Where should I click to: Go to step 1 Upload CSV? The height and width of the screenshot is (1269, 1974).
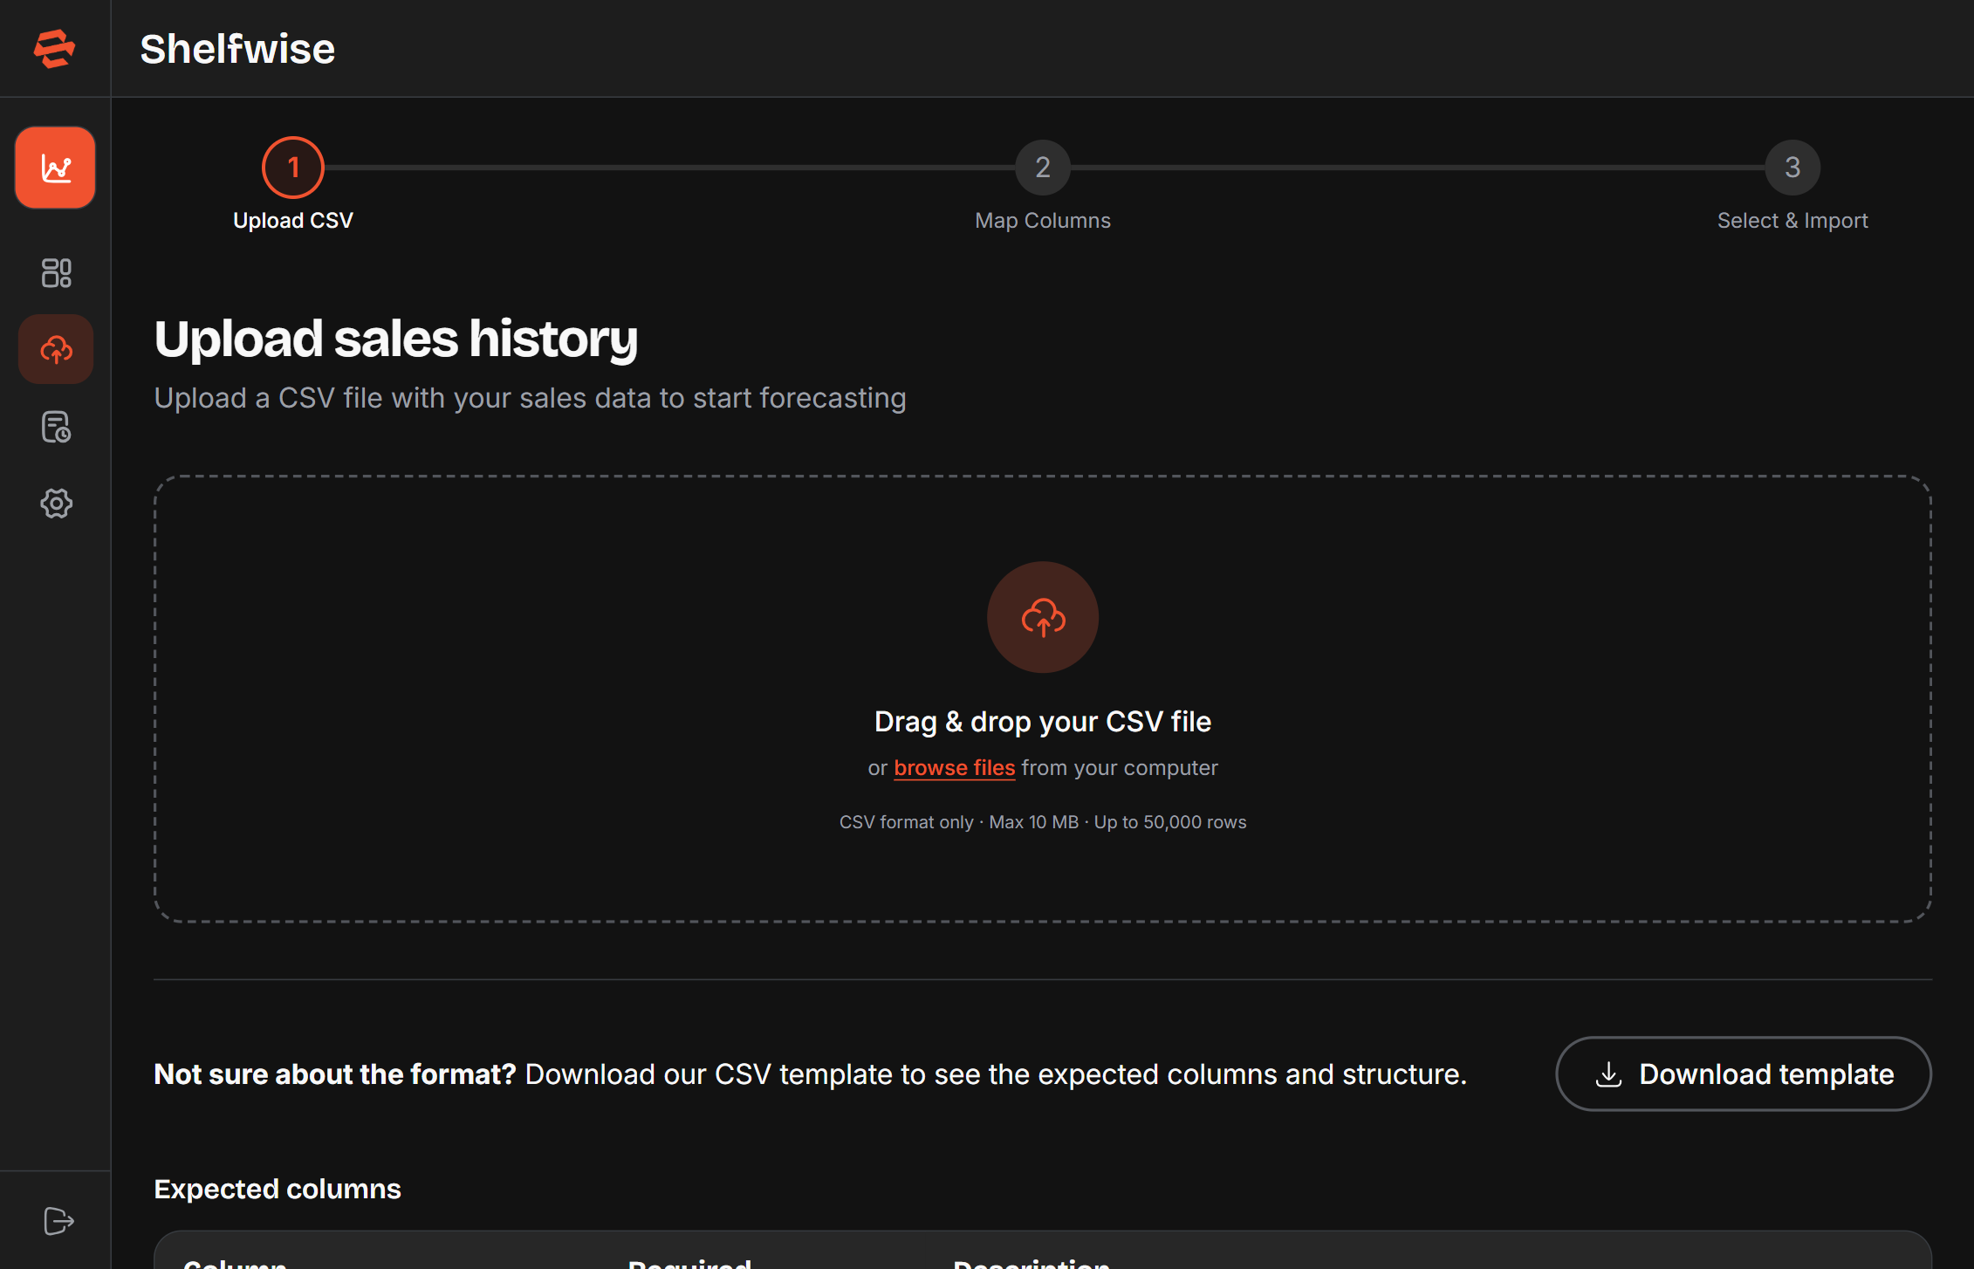click(x=293, y=168)
